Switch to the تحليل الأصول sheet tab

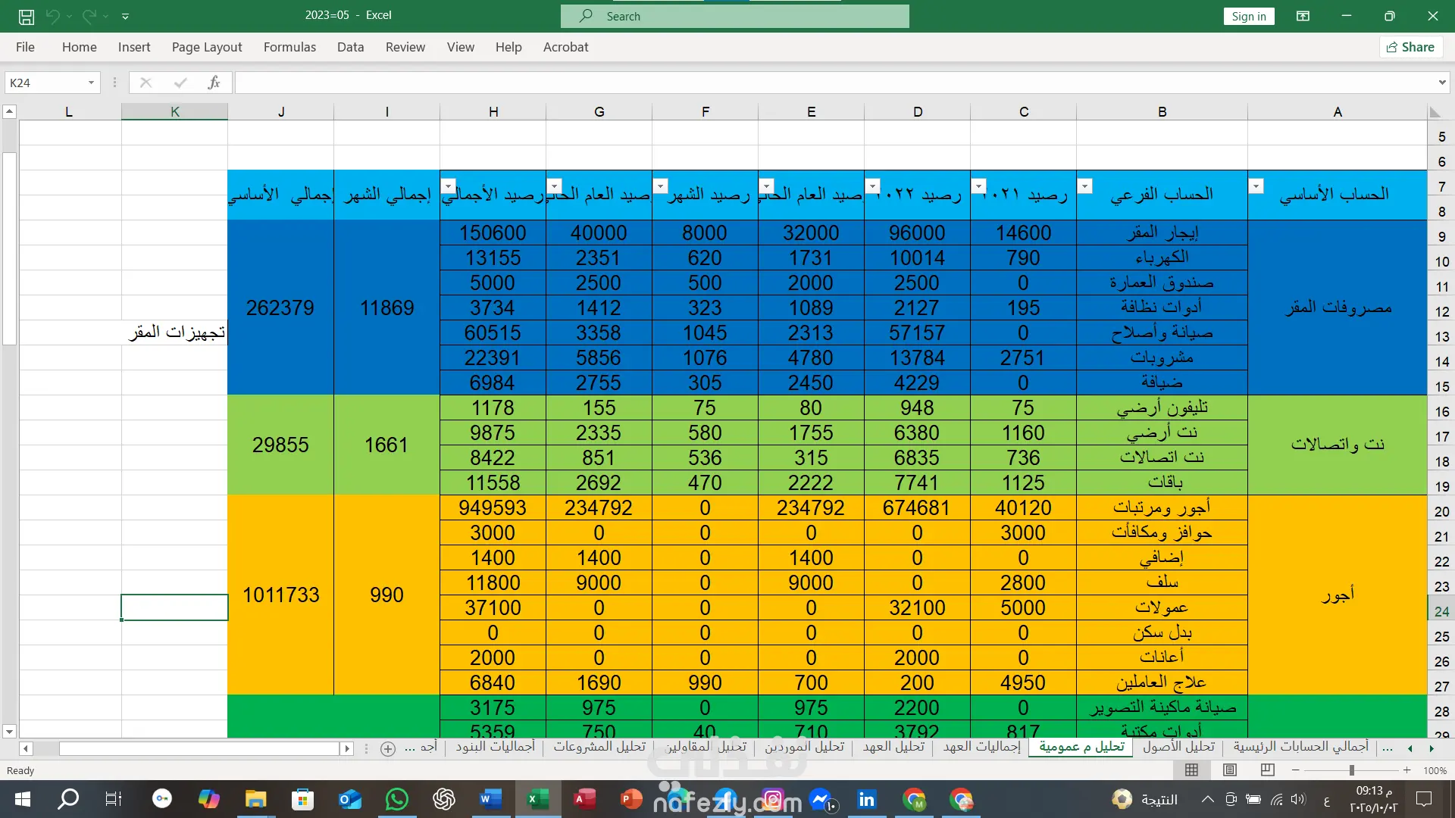(1178, 747)
